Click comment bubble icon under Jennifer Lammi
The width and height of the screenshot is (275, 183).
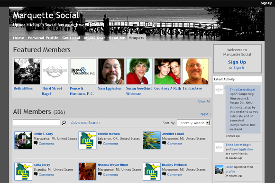[164, 143]
